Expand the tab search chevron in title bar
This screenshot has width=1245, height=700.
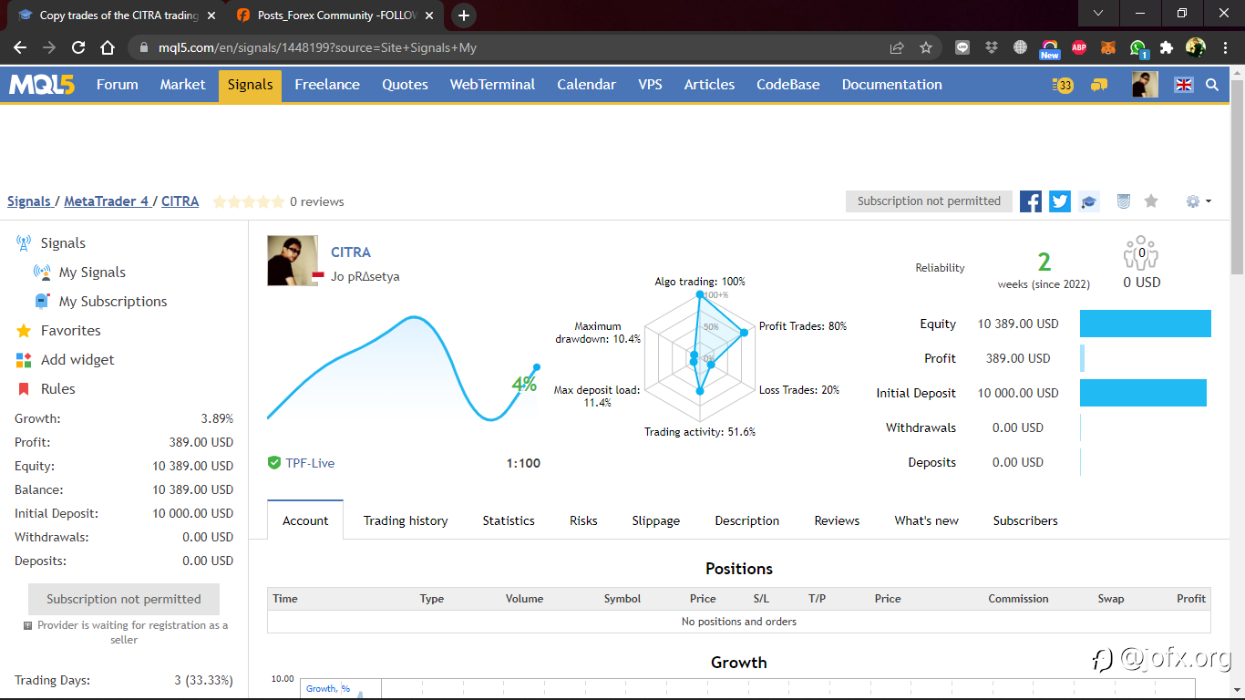tap(1098, 13)
